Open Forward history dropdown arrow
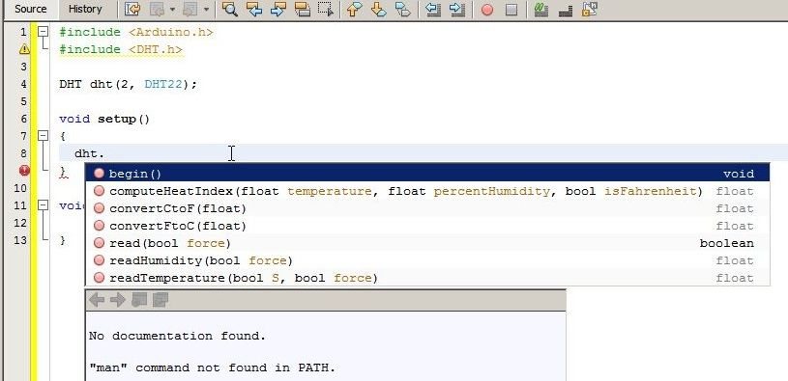Viewport: 788px width, 381px height. [x=207, y=10]
